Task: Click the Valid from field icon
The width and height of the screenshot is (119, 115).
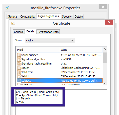Action: pos(19,72)
